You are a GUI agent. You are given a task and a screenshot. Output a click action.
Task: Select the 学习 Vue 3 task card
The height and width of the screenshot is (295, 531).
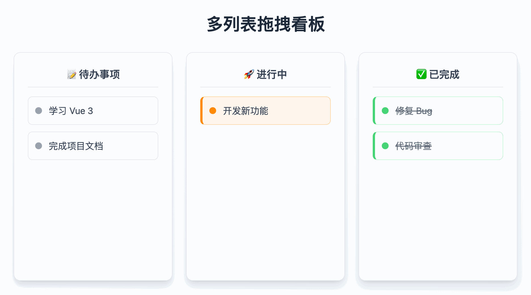click(x=93, y=111)
